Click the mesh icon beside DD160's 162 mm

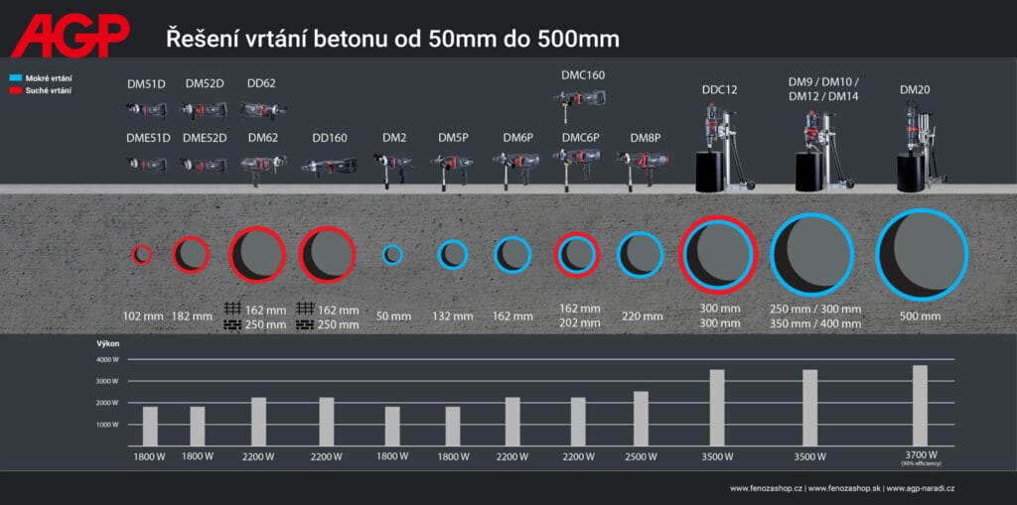tap(305, 310)
